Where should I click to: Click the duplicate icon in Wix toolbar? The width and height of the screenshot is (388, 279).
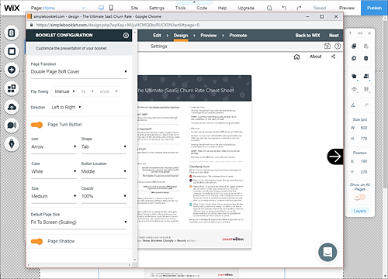click(x=354, y=58)
